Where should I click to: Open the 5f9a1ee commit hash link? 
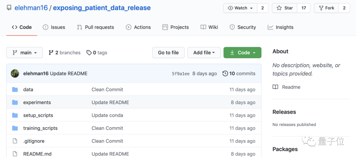(181, 74)
